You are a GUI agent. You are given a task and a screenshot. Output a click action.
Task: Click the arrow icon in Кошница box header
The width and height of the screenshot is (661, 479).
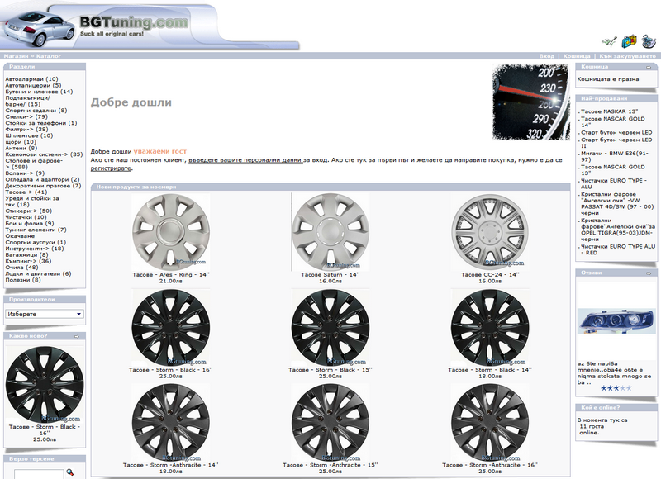[649, 67]
